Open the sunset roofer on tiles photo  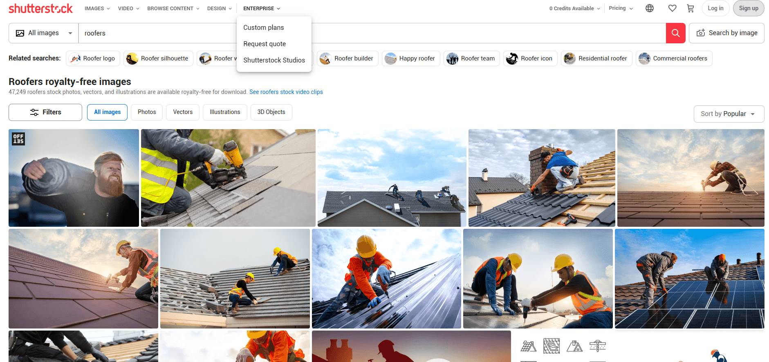691,178
